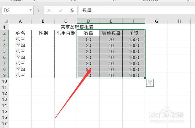
Task: Click the fill handle at selection corner
Action: pyautogui.click(x=145, y=78)
